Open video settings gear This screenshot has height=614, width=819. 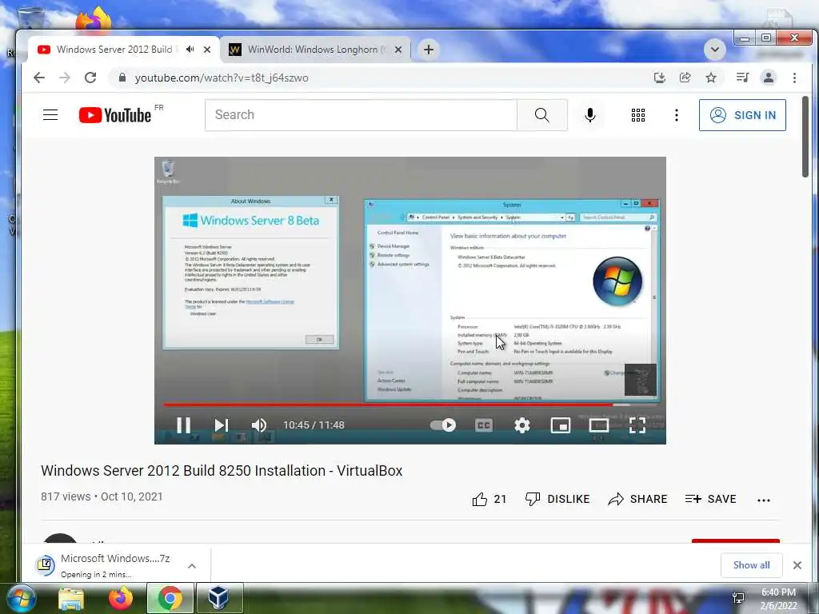521,425
